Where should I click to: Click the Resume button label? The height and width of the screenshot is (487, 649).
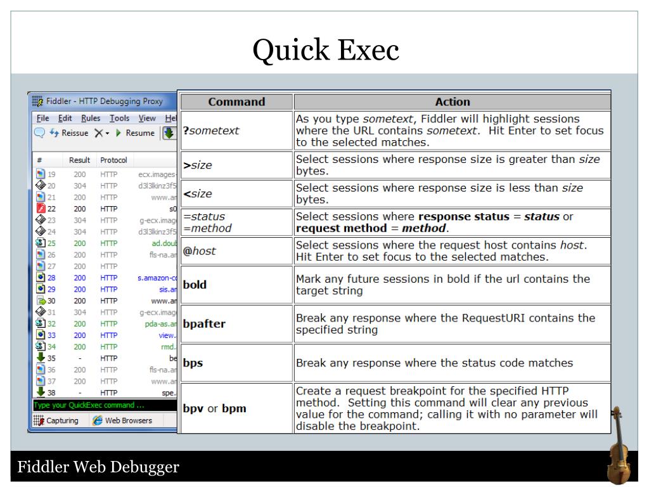[x=140, y=133]
